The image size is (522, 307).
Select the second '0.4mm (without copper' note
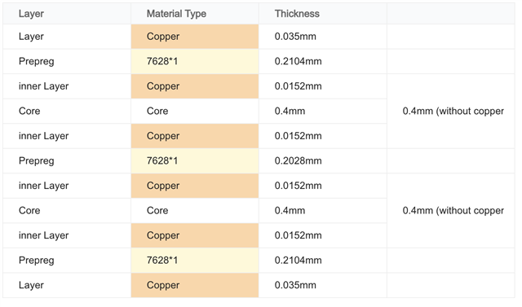click(x=453, y=211)
